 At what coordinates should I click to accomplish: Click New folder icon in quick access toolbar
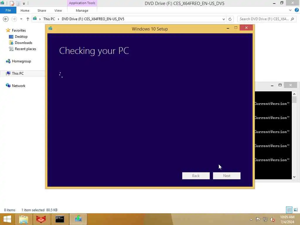pyautogui.click(x=18, y=4)
